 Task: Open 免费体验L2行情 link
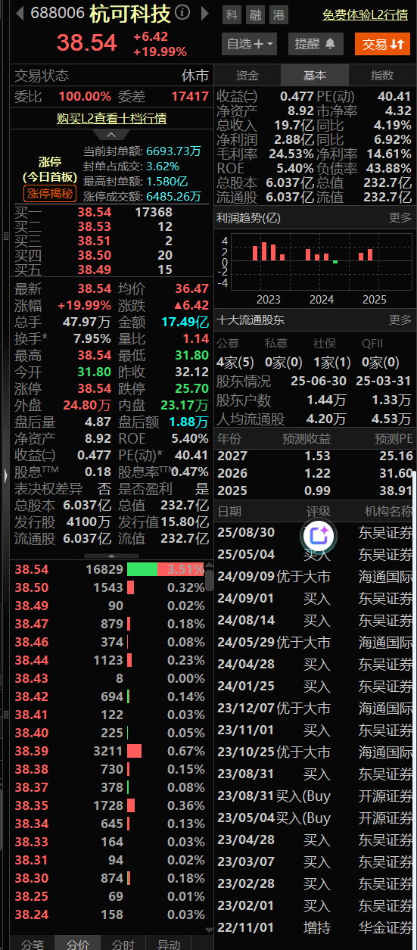[x=366, y=14]
